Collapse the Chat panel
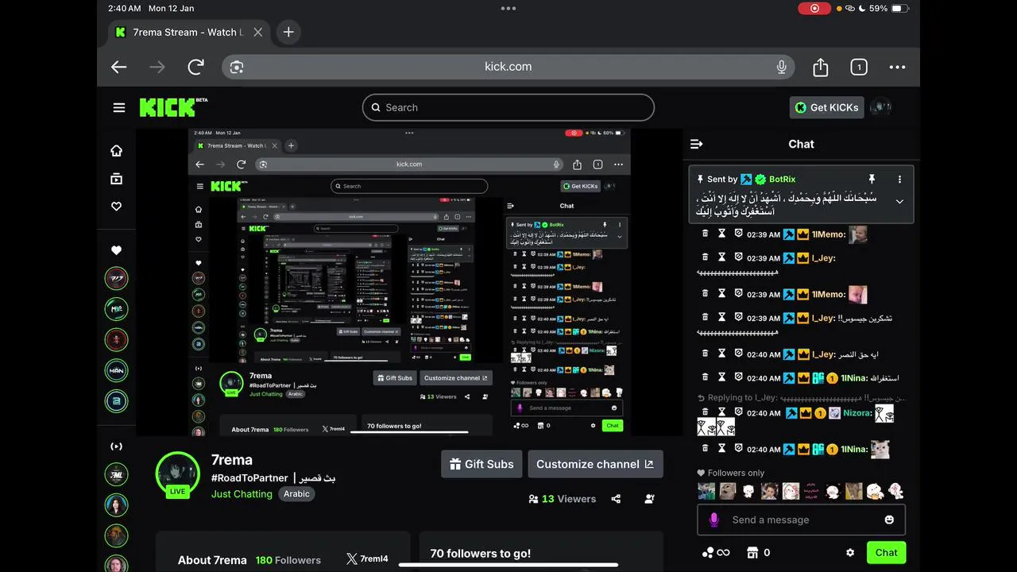Image resolution: width=1017 pixels, height=572 pixels. pyautogui.click(x=697, y=144)
